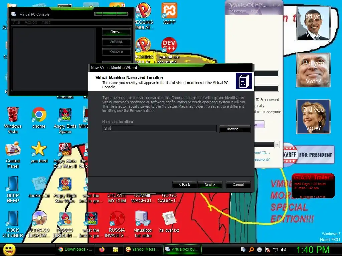
Task: Click the Browse... button
Action: (x=235, y=129)
